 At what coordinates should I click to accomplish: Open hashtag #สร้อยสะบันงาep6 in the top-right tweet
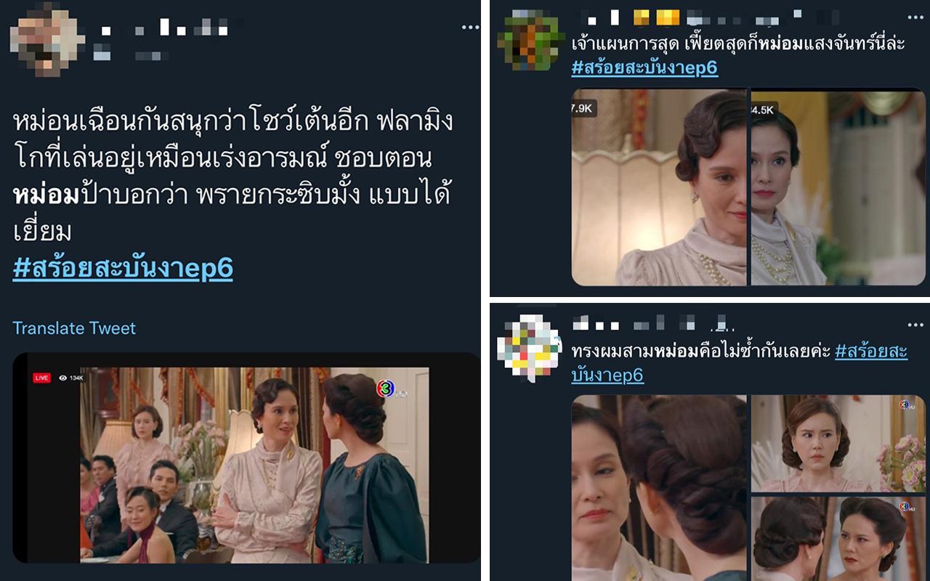click(644, 68)
